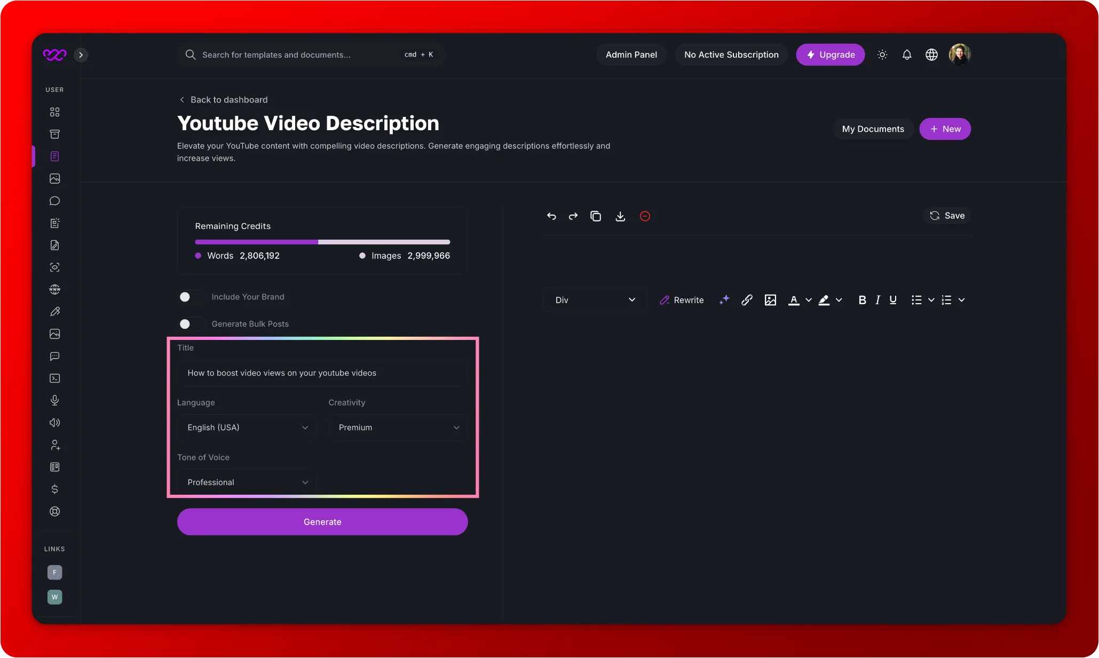Screen dimensions: 1099x658
Task: Click the Upgrade button
Action: 831,54
